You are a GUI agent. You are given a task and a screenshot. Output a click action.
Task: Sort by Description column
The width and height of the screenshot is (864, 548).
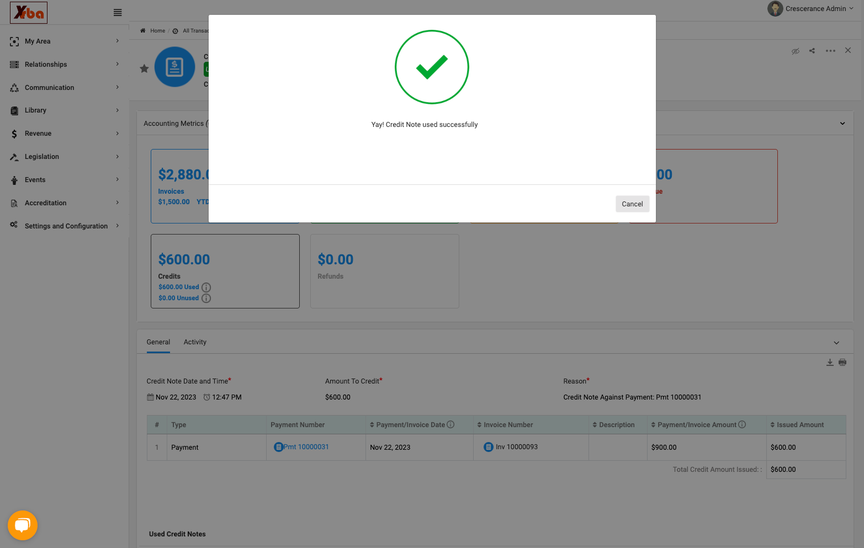pos(613,425)
